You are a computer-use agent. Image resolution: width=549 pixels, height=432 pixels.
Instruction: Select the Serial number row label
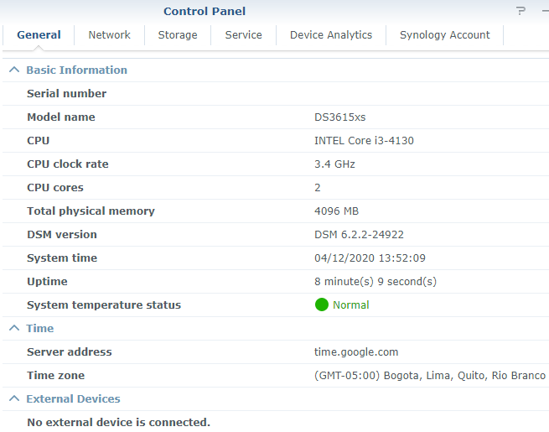click(66, 94)
